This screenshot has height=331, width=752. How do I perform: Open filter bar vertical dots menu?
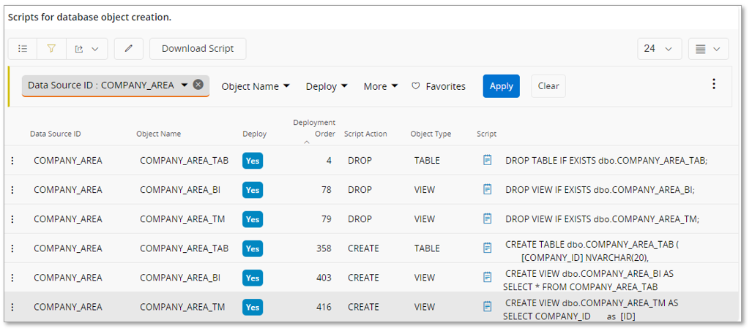coord(714,84)
